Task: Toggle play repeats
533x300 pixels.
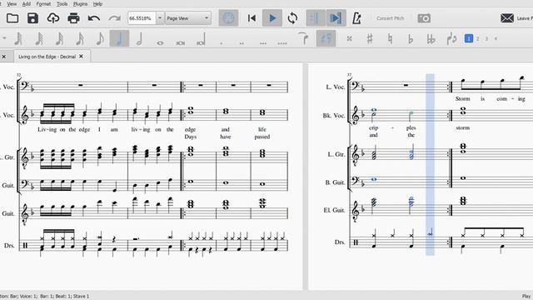Action: [316, 18]
